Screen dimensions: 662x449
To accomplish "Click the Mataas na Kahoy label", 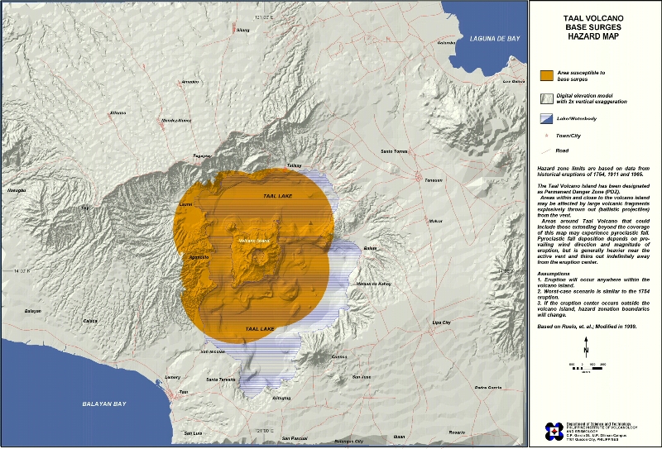I will tap(372, 284).
